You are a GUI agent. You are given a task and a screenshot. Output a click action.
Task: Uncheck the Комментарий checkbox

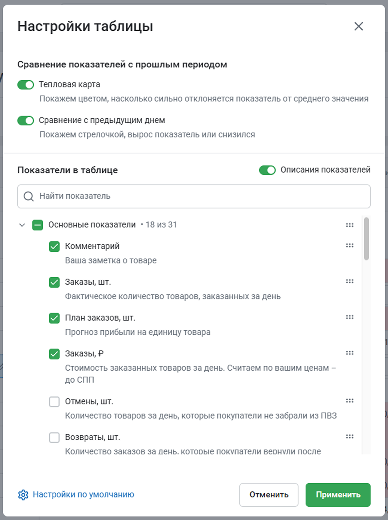pos(54,247)
